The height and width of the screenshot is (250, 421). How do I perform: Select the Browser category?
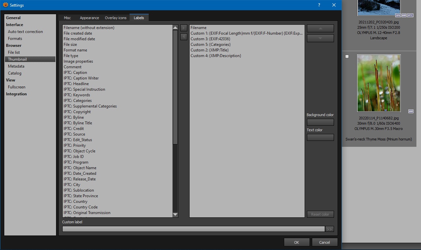coord(14,46)
